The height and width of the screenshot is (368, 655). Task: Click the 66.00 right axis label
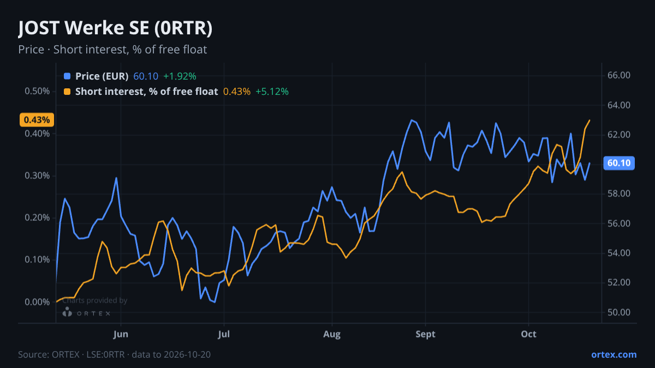[620, 75]
